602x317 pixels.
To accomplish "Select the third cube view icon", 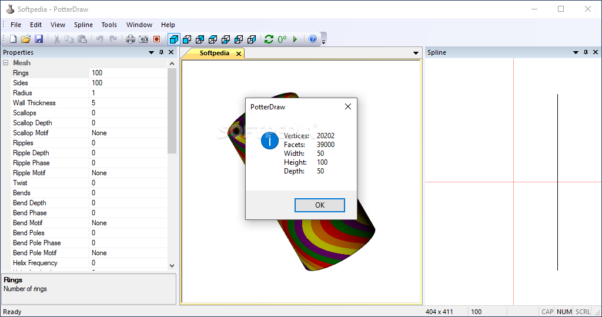I will [200, 39].
